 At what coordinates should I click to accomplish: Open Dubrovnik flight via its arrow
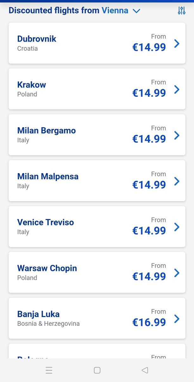pyautogui.click(x=177, y=44)
